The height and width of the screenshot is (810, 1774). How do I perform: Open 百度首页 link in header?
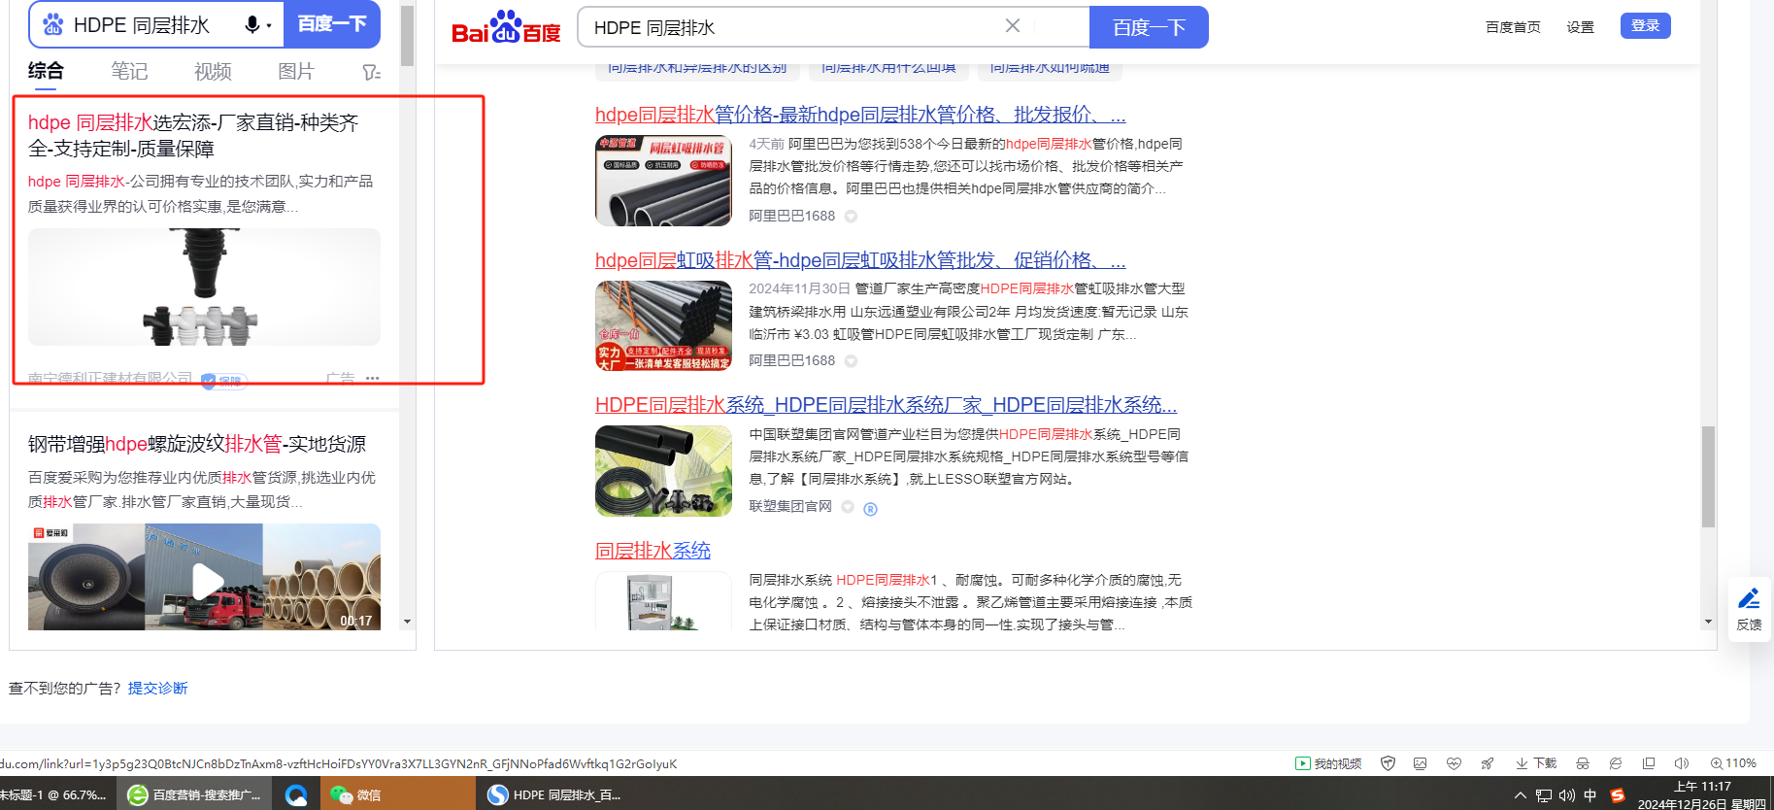tap(1513, 27)
